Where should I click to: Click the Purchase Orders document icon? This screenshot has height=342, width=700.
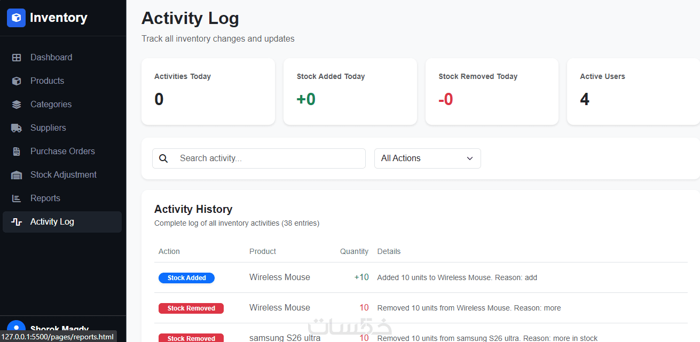point(17,152)
